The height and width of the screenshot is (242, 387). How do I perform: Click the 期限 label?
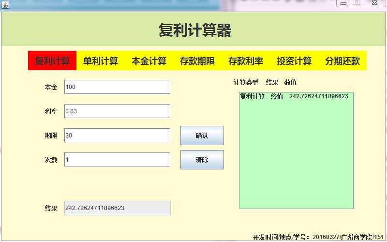[51, 136]
